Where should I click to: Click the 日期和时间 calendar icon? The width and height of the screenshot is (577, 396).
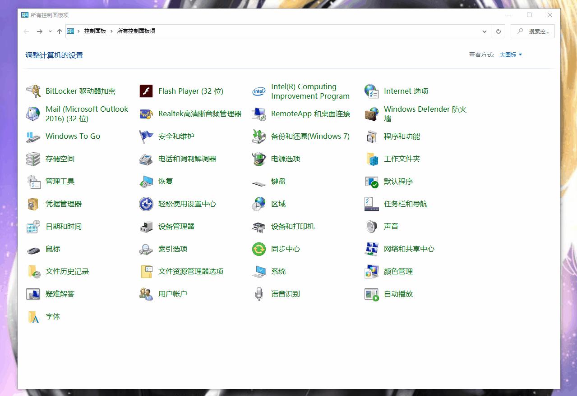[33, 227]
